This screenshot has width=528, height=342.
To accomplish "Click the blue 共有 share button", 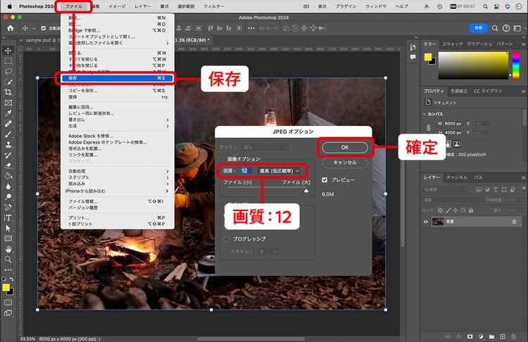I will (478, 28).
